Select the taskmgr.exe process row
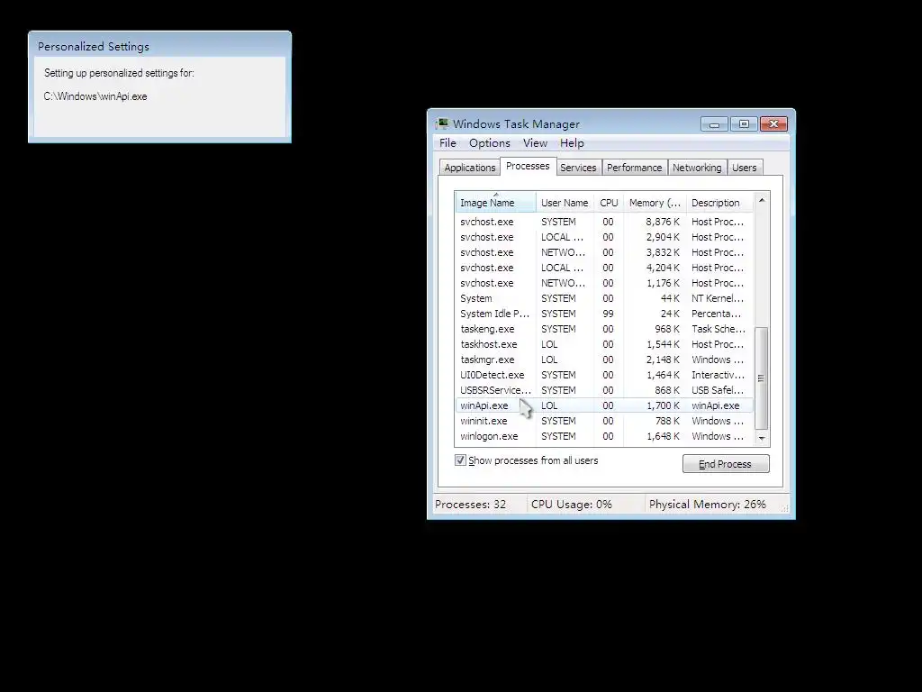The image size is (922, 692). 604,360
